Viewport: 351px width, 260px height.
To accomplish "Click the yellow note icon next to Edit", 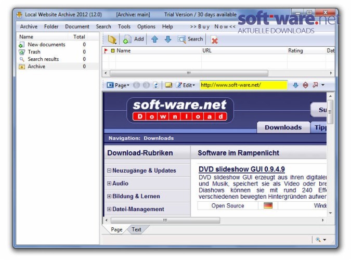I will [x=168, y=85].
